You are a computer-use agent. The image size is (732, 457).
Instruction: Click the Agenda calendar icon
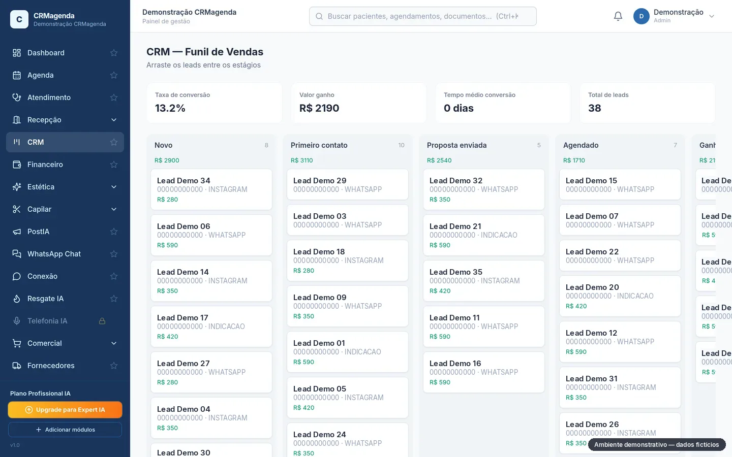[x=17, y=75]
